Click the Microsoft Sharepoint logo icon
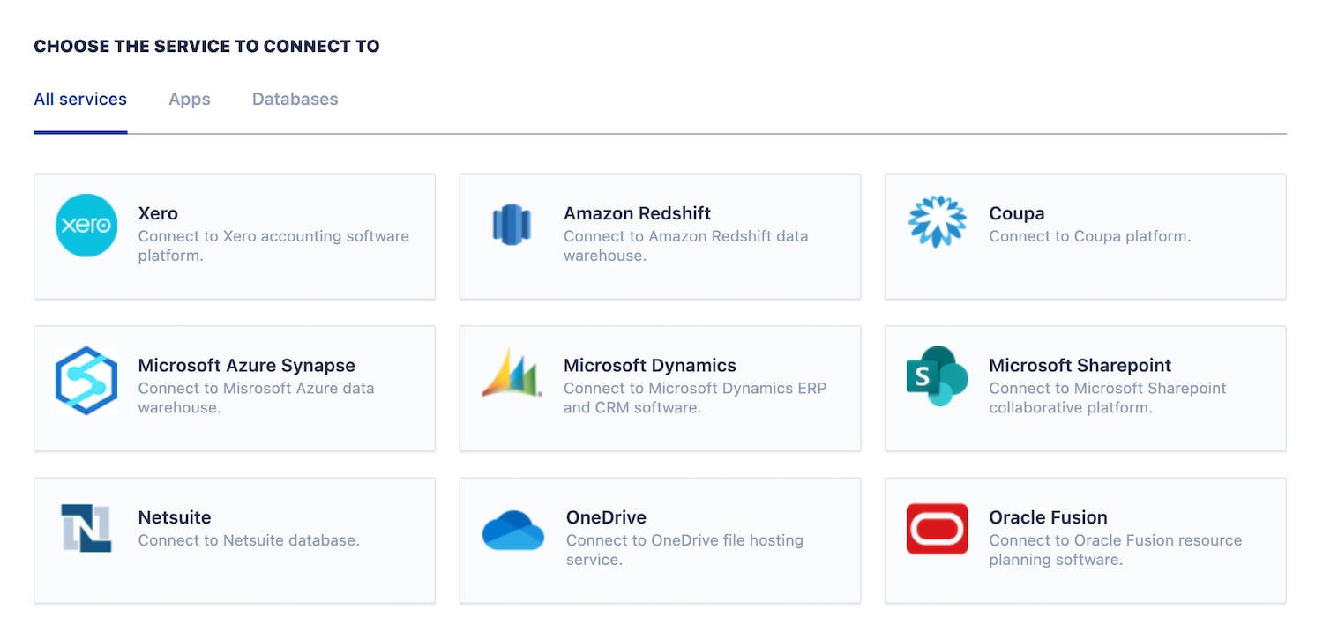The image size is (1323, 639). click(938, 376)
